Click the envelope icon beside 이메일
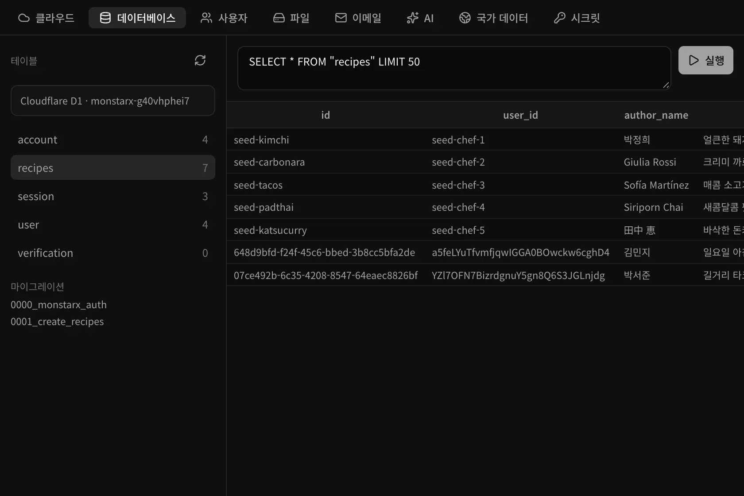The width and height of the screenshot is (744, 496). point(341,18)
